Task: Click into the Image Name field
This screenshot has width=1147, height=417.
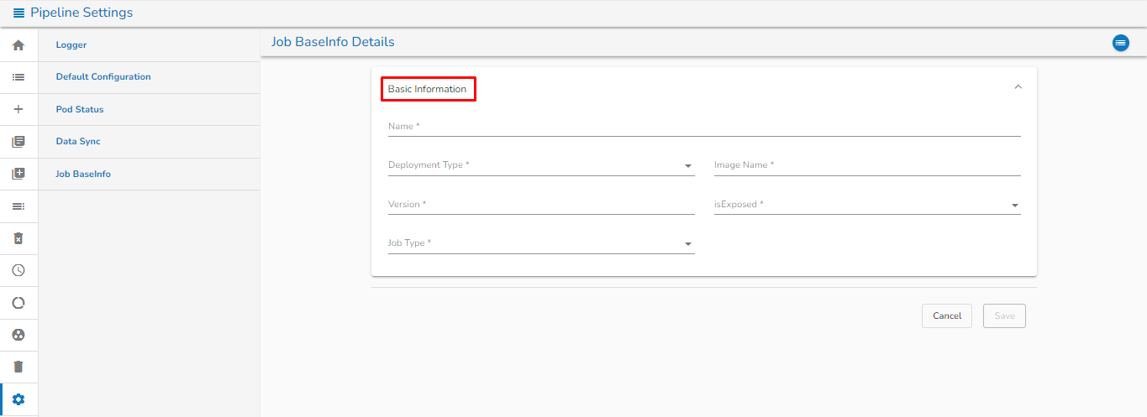Action: coord(867,165)
